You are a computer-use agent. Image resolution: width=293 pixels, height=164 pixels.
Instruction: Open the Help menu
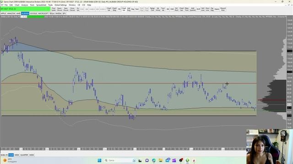[89, 5]
